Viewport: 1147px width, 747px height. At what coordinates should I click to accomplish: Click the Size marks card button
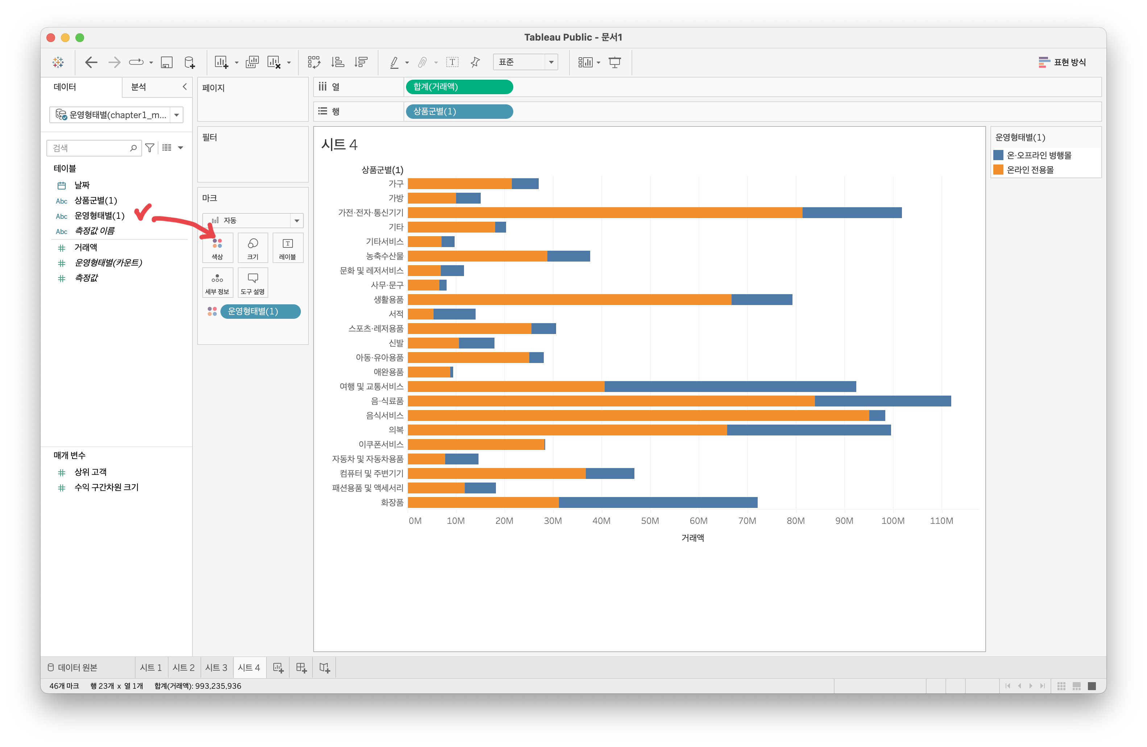[x=253, y=247]
